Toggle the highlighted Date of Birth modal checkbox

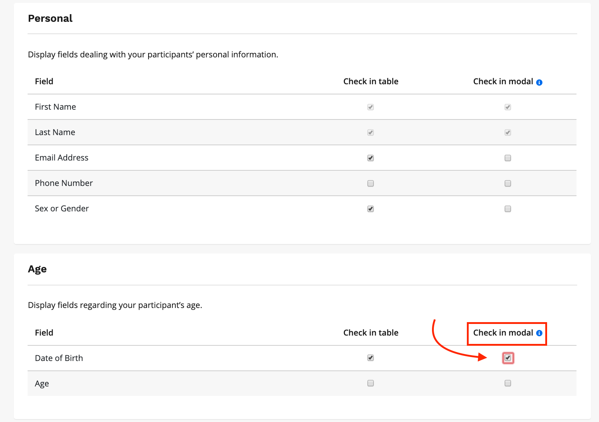click(508, 358)
